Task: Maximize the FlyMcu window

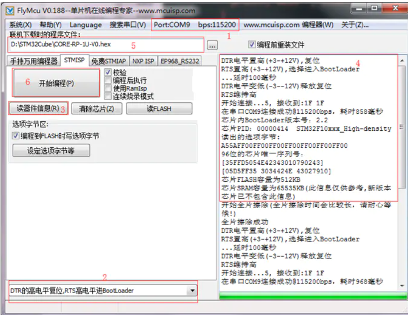Action: (374, 8)
